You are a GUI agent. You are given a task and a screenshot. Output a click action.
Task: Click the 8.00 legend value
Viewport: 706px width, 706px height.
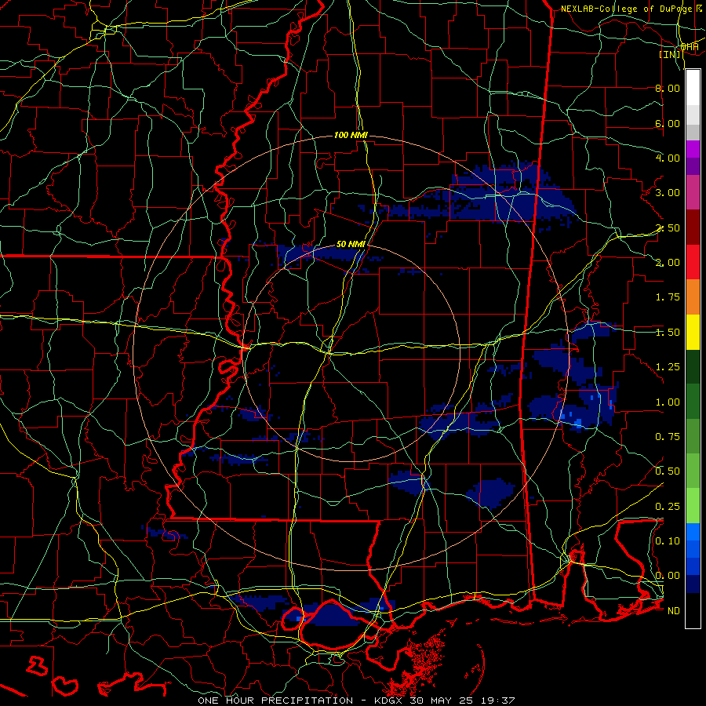tap(668, 88)
